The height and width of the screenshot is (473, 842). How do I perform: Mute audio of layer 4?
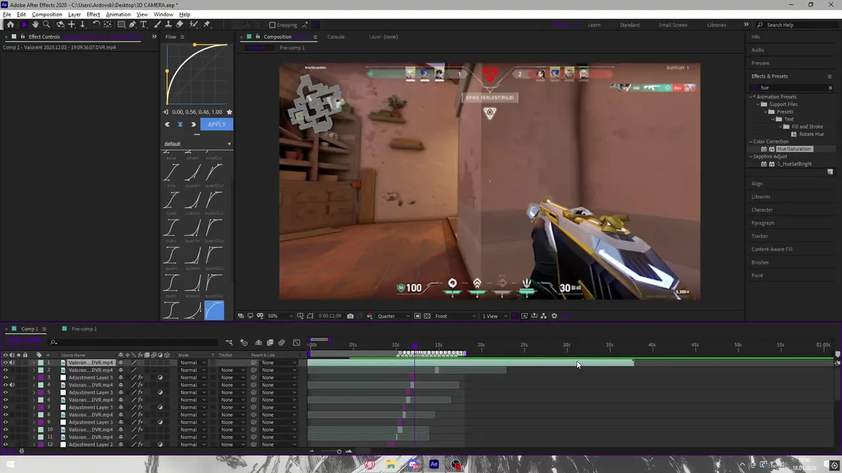(x=12, y=385)
